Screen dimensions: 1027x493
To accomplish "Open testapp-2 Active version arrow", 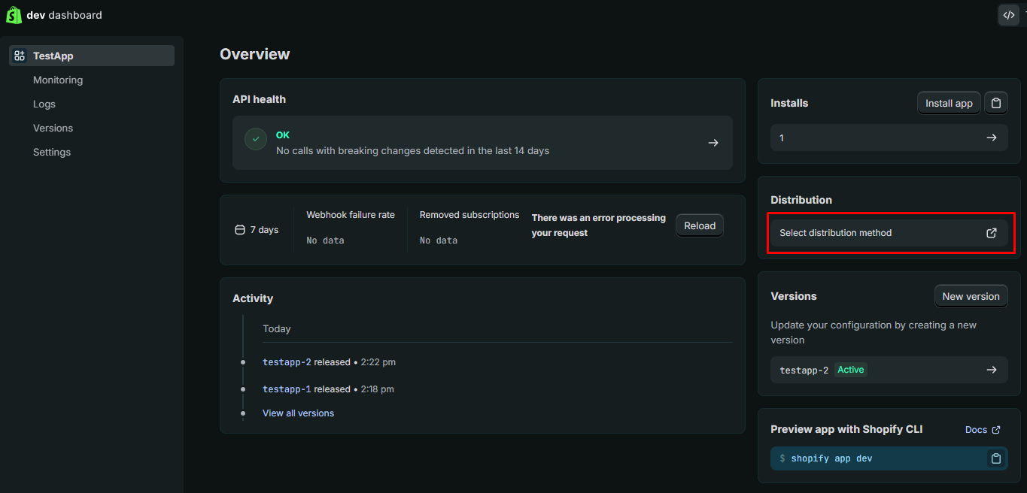I will [992, 370].
